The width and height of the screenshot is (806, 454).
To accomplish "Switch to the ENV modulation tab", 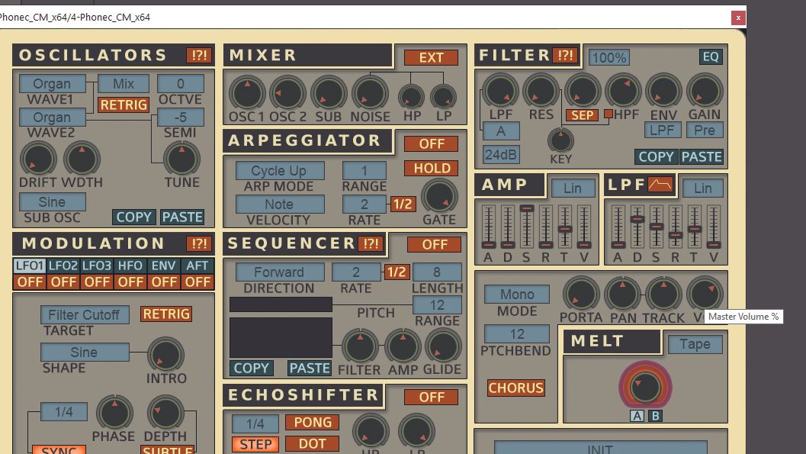I will [x=164, y=266].
